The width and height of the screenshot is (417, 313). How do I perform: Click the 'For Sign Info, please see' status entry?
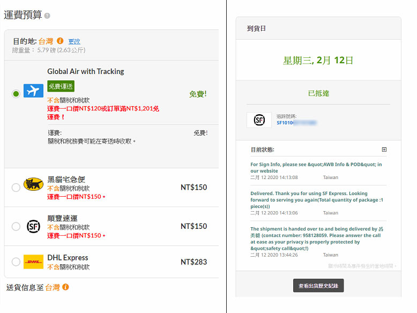316,168
